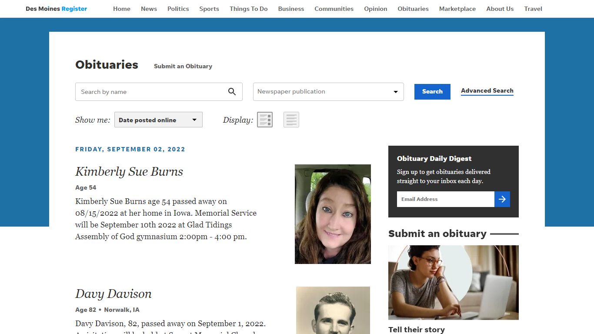Image resolution: width=594 pixels, height=334 pixels.
Task: Open Advanced Search
Action: tap(487, 91)
